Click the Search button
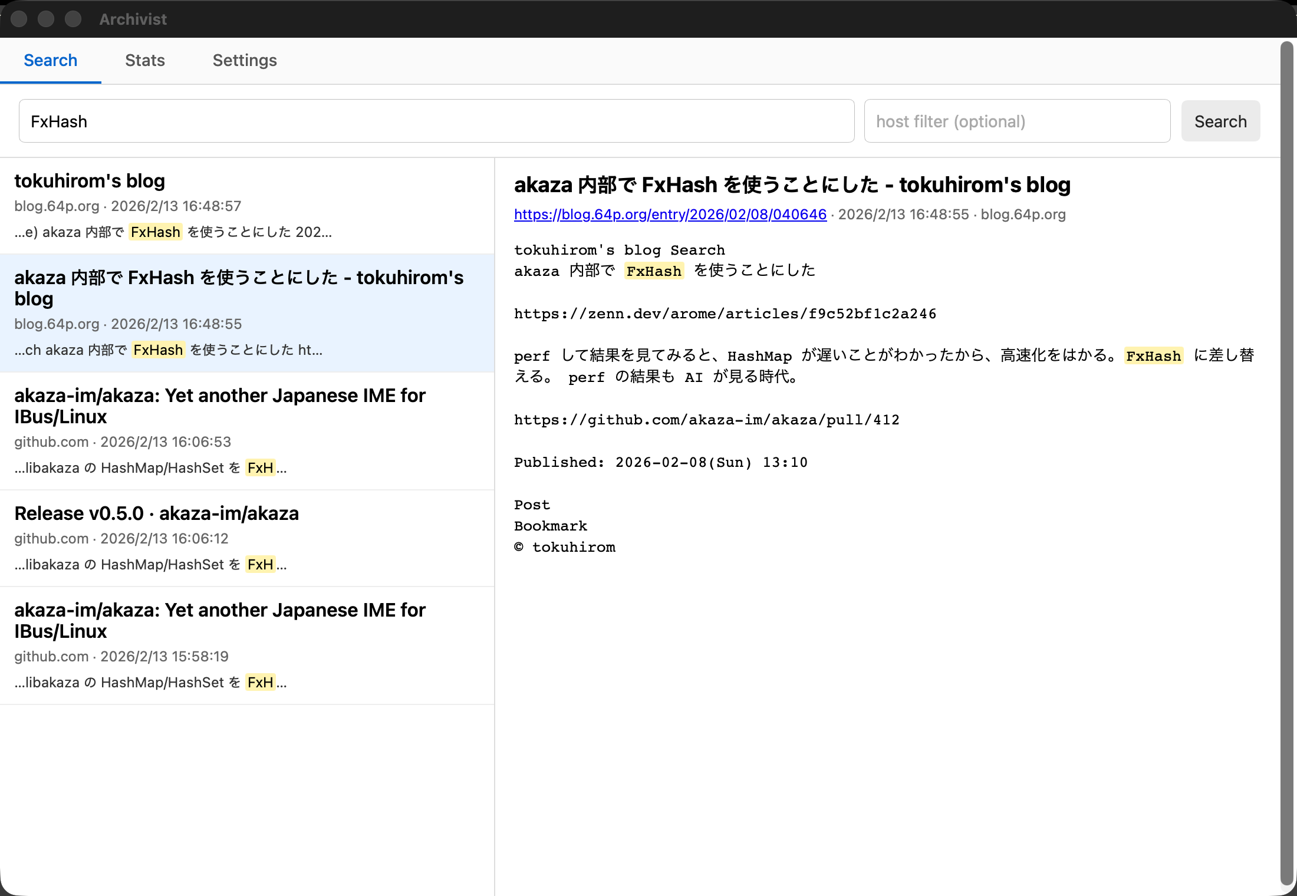The width and height of the screenshot is (1297, 896). tap(1220, 121)
